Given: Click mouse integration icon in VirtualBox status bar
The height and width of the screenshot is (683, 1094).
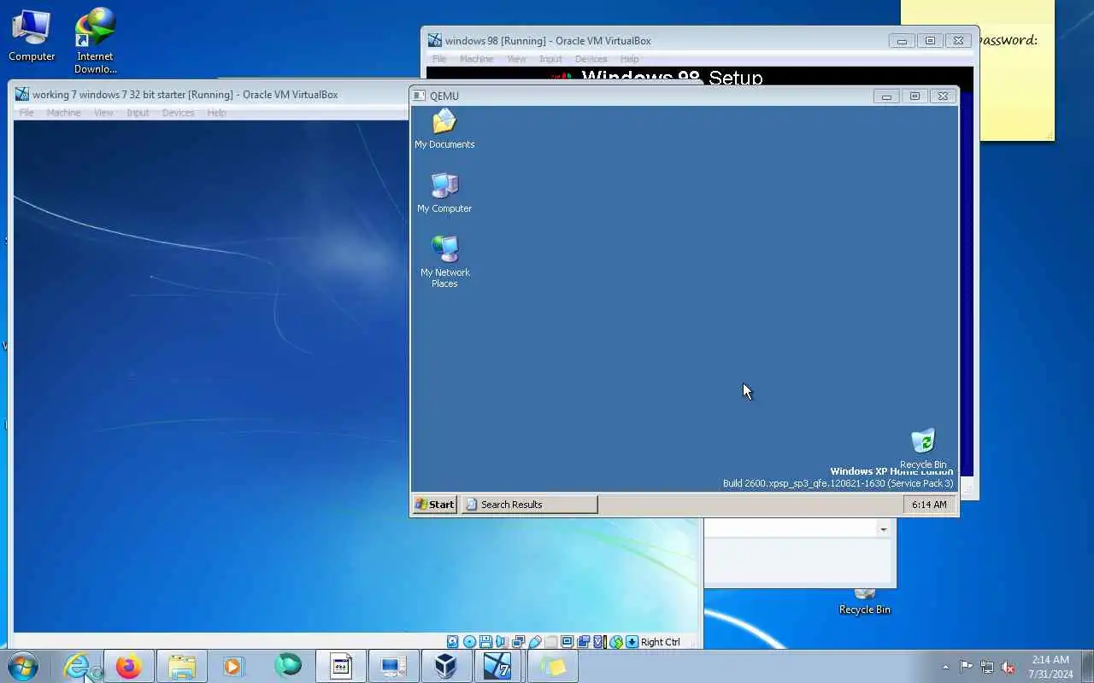Looking at the screenshot, I should [616, 642].
